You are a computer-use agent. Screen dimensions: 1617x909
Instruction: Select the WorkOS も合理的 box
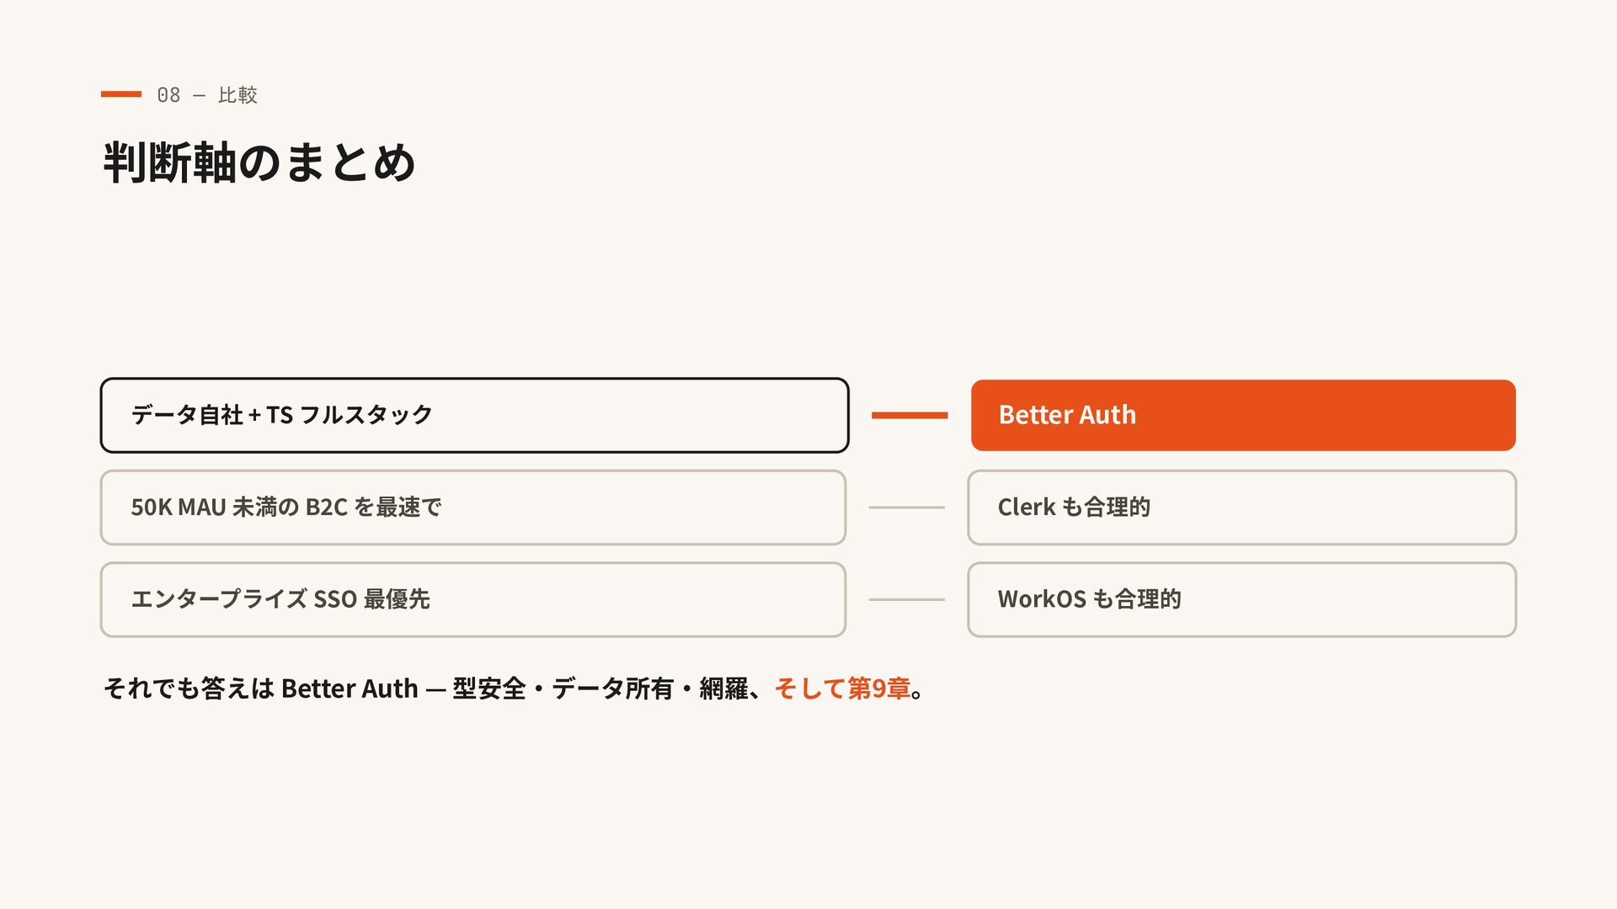click(1242, 599)
